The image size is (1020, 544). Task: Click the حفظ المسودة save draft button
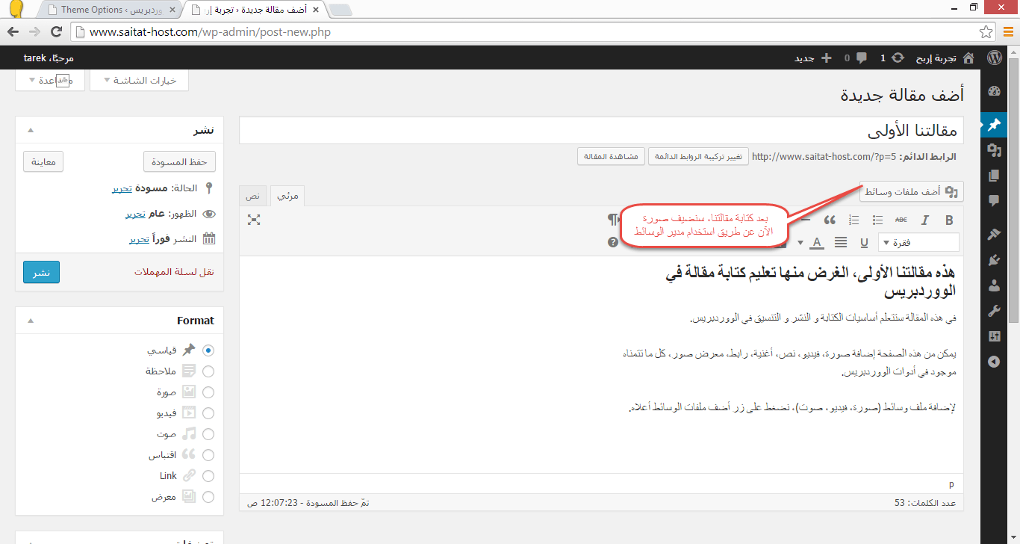tap(179, 161)
